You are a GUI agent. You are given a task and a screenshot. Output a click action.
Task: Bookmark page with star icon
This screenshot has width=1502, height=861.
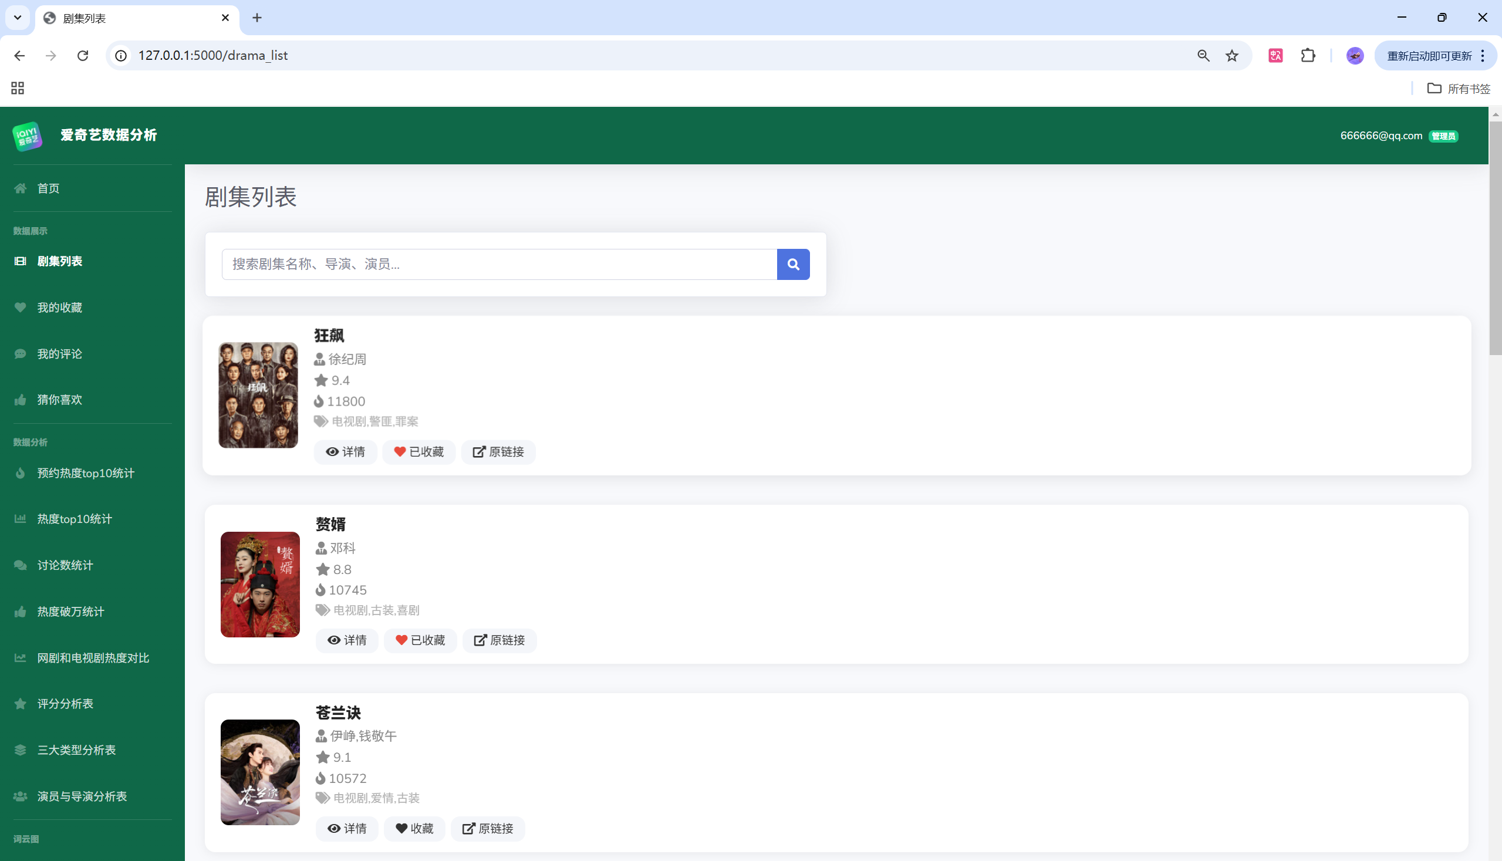[1232, 56]
